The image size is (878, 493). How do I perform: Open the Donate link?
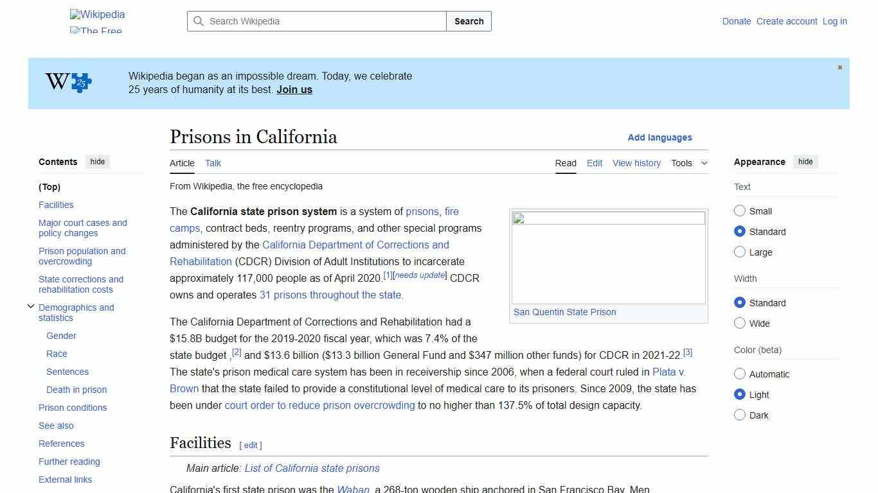(737, 21)
